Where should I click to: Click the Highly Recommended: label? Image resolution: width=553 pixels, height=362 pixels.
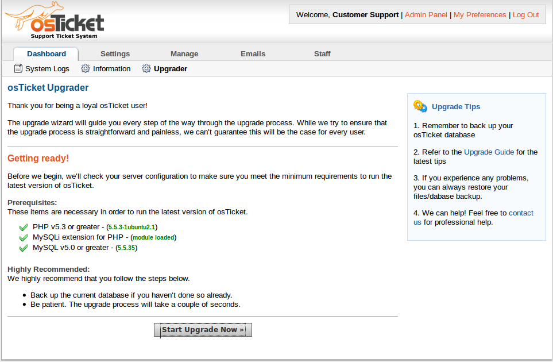pos(49,269)
